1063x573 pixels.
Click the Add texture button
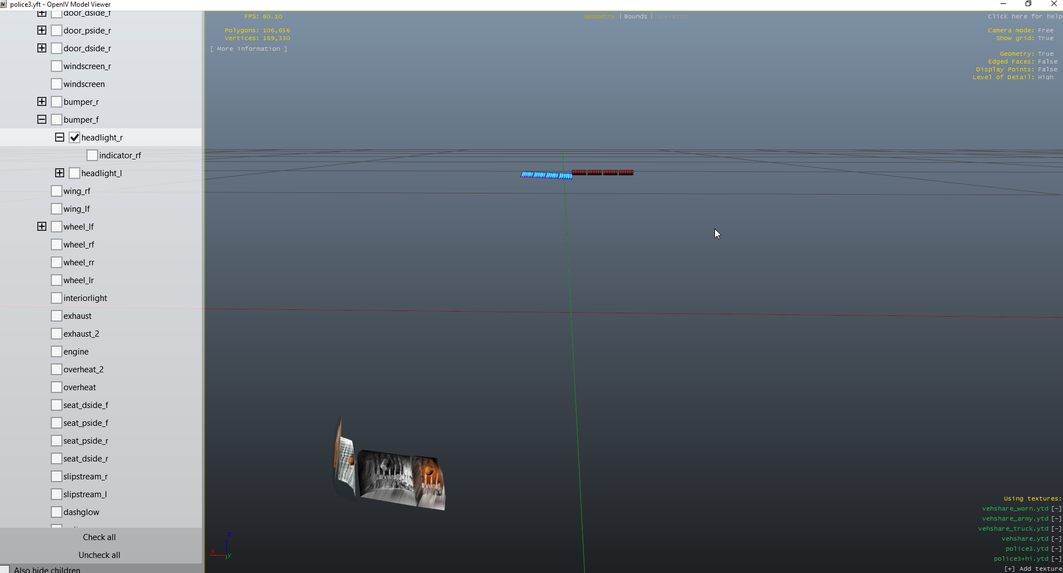(x=1033, y=569)
